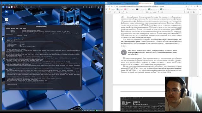This screenshot has width=202, height=113.
Task: Click the terminal vertical scrollbar
Action: [81, 77]
